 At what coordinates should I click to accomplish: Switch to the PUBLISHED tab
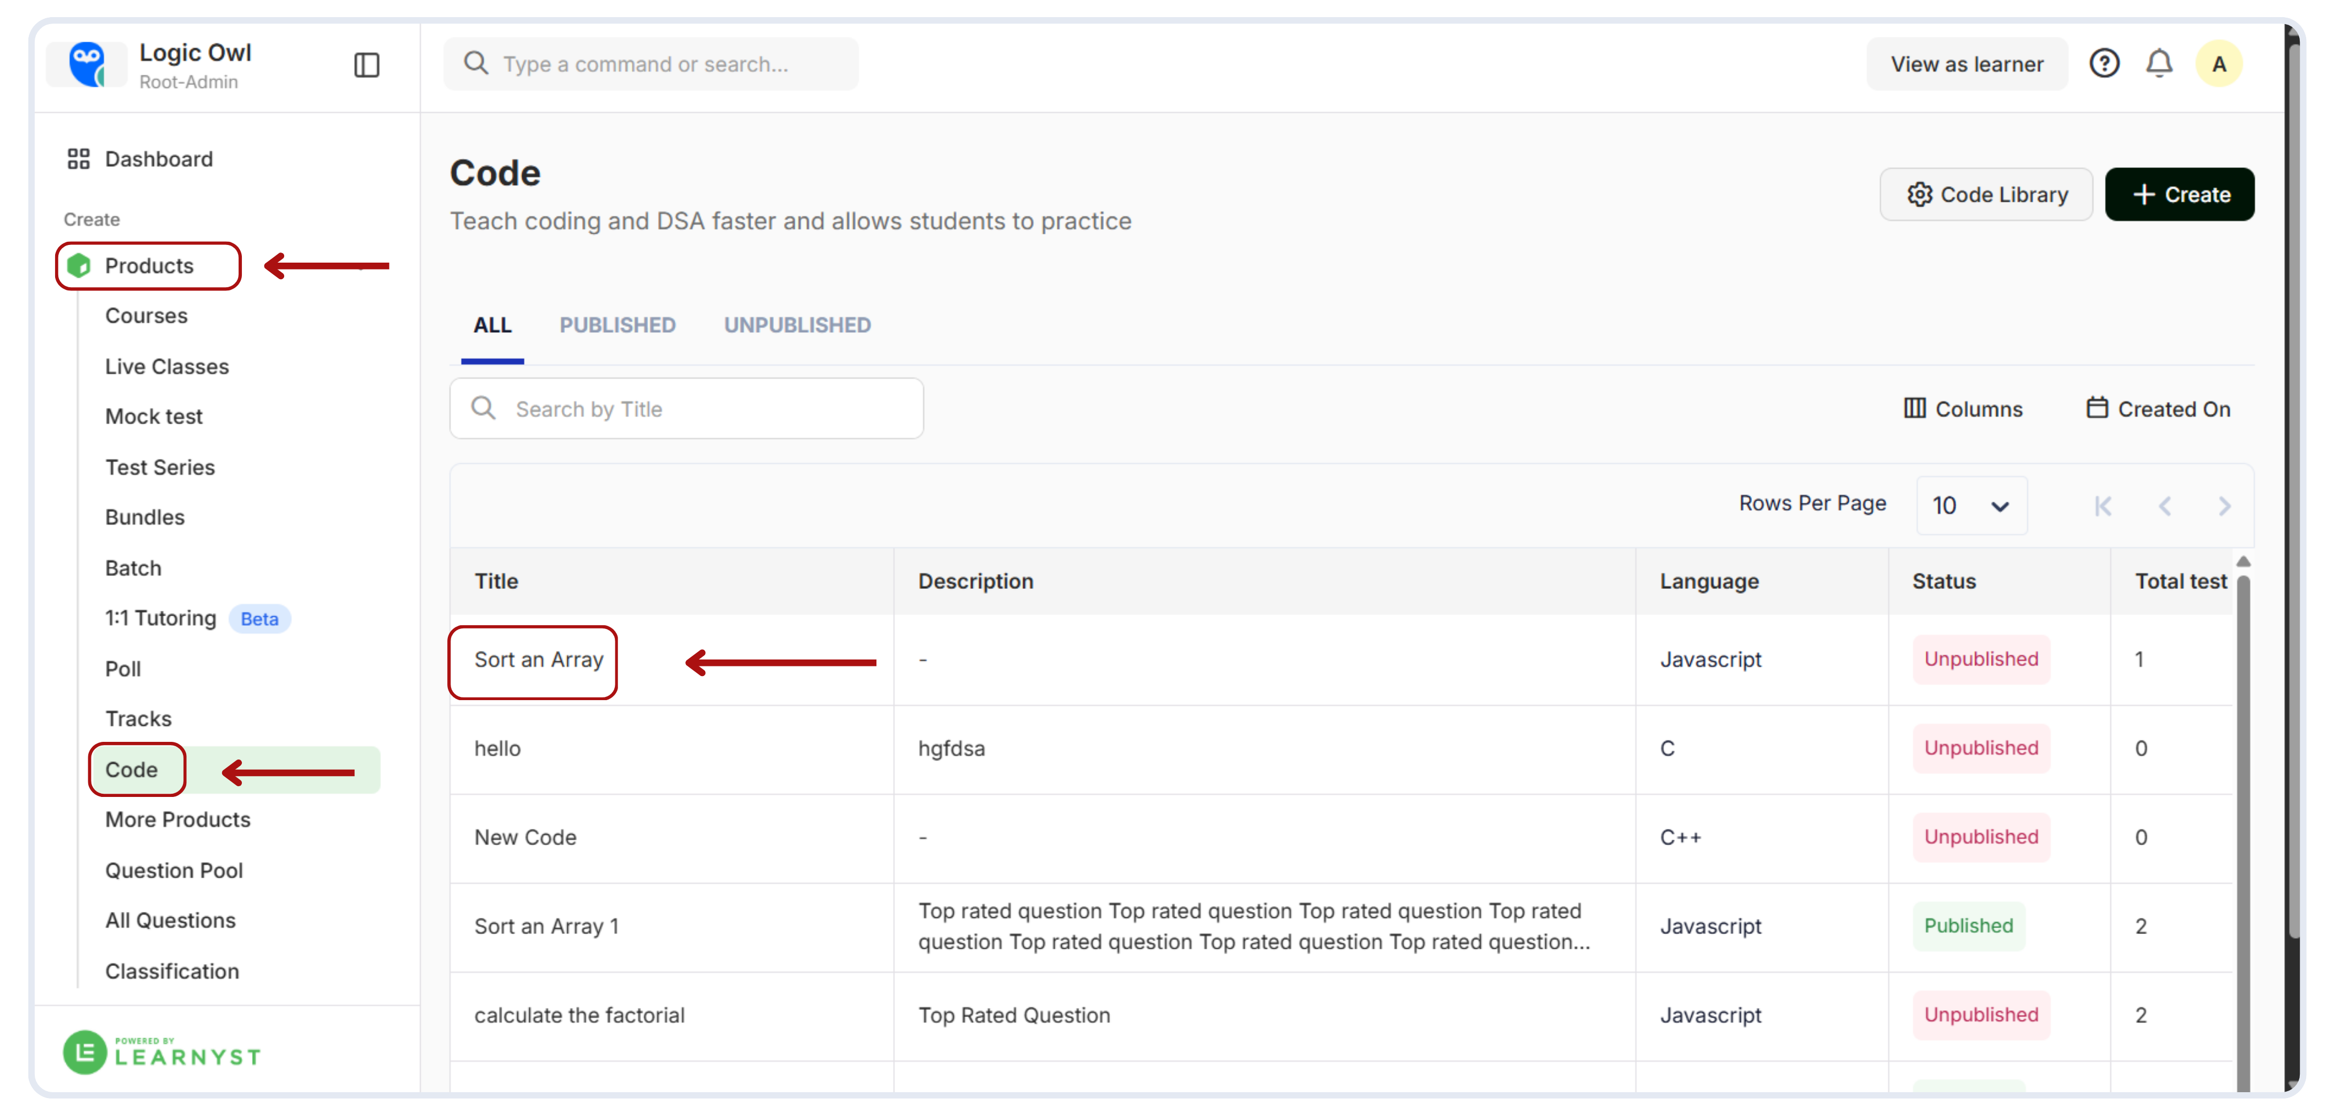pos(617,325)
